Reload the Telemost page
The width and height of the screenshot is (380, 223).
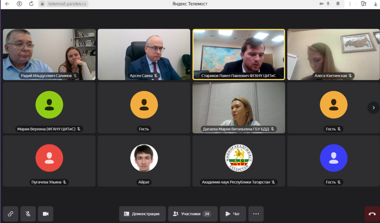(x=31, y=4)
